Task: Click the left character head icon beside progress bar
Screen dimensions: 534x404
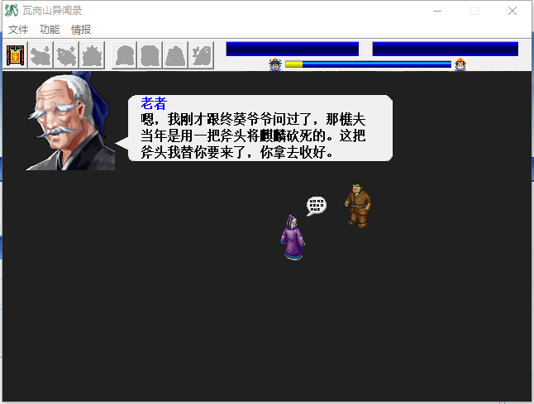Action: 275,64
